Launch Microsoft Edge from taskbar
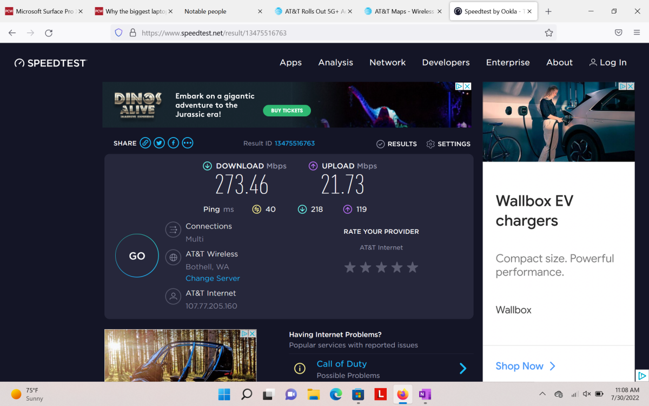This screenshot has height=406, width=649. (336, 394)
